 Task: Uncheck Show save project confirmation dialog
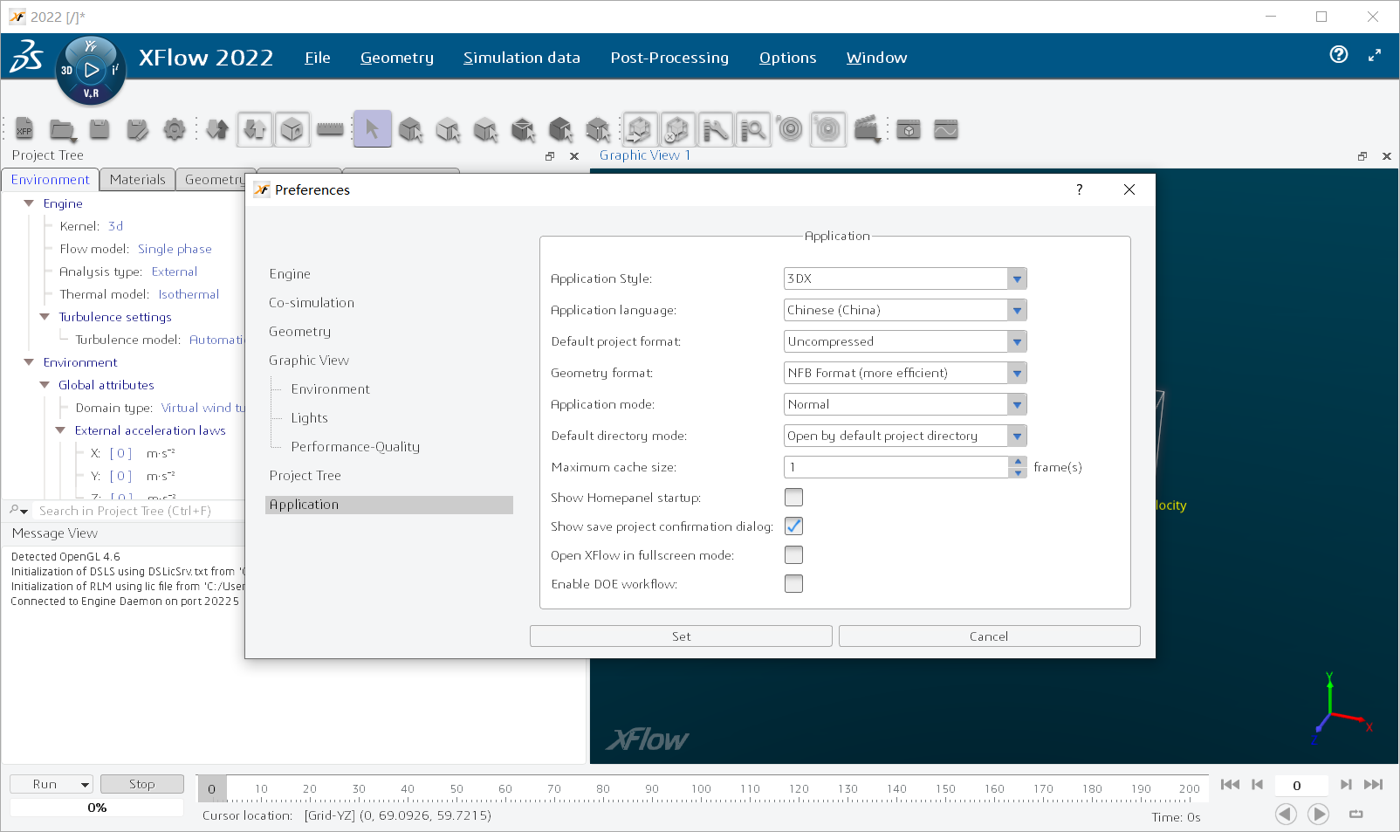click(793, 526)
